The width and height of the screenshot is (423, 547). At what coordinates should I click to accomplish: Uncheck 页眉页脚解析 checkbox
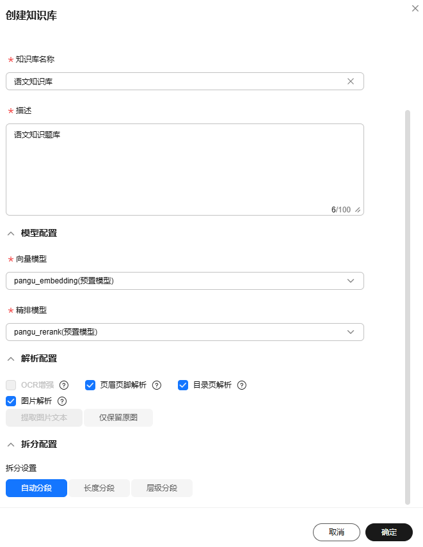(x=90, y=385)
